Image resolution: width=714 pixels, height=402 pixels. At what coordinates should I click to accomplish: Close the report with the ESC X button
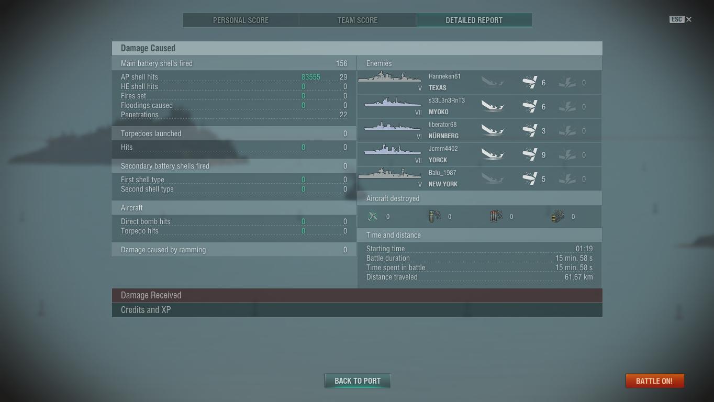[x=680, y=19]
